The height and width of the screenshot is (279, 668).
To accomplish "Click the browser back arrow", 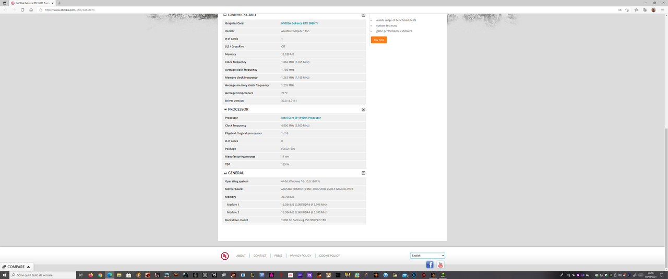I will tap(6, 10).
